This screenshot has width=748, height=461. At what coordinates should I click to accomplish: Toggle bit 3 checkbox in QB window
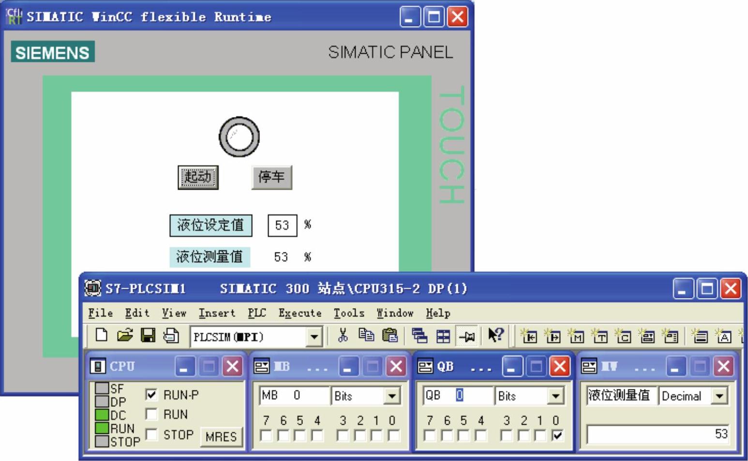(x=507, y=436)
